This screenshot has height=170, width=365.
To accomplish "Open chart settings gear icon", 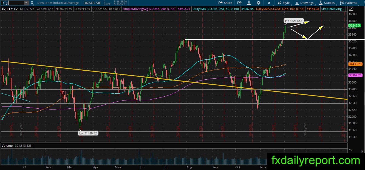I will 258,3.
